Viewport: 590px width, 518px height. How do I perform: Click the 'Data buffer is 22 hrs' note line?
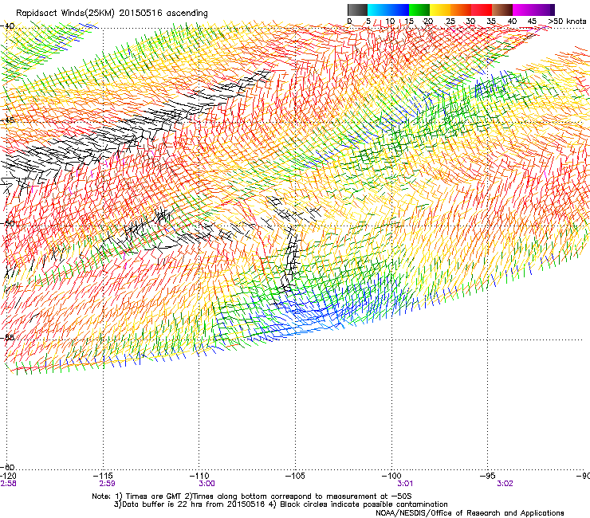281,504
